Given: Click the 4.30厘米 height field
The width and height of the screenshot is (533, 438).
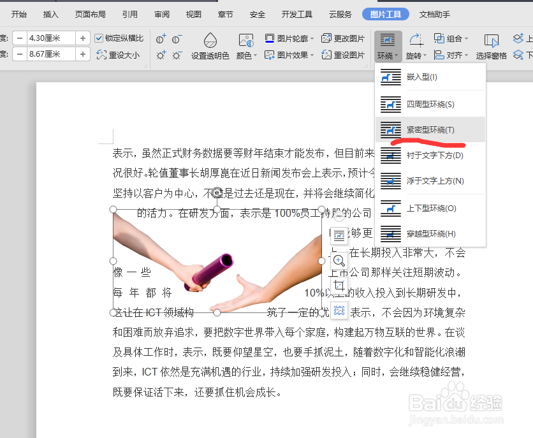Looking at the screenshot, I should click(x=51, y=38).
